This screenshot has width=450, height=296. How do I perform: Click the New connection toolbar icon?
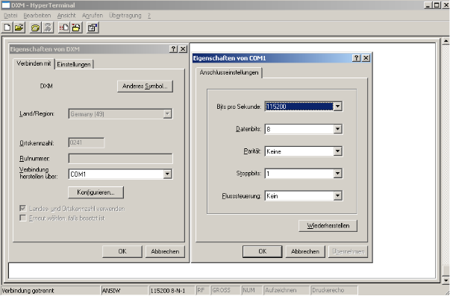[7, 28]
